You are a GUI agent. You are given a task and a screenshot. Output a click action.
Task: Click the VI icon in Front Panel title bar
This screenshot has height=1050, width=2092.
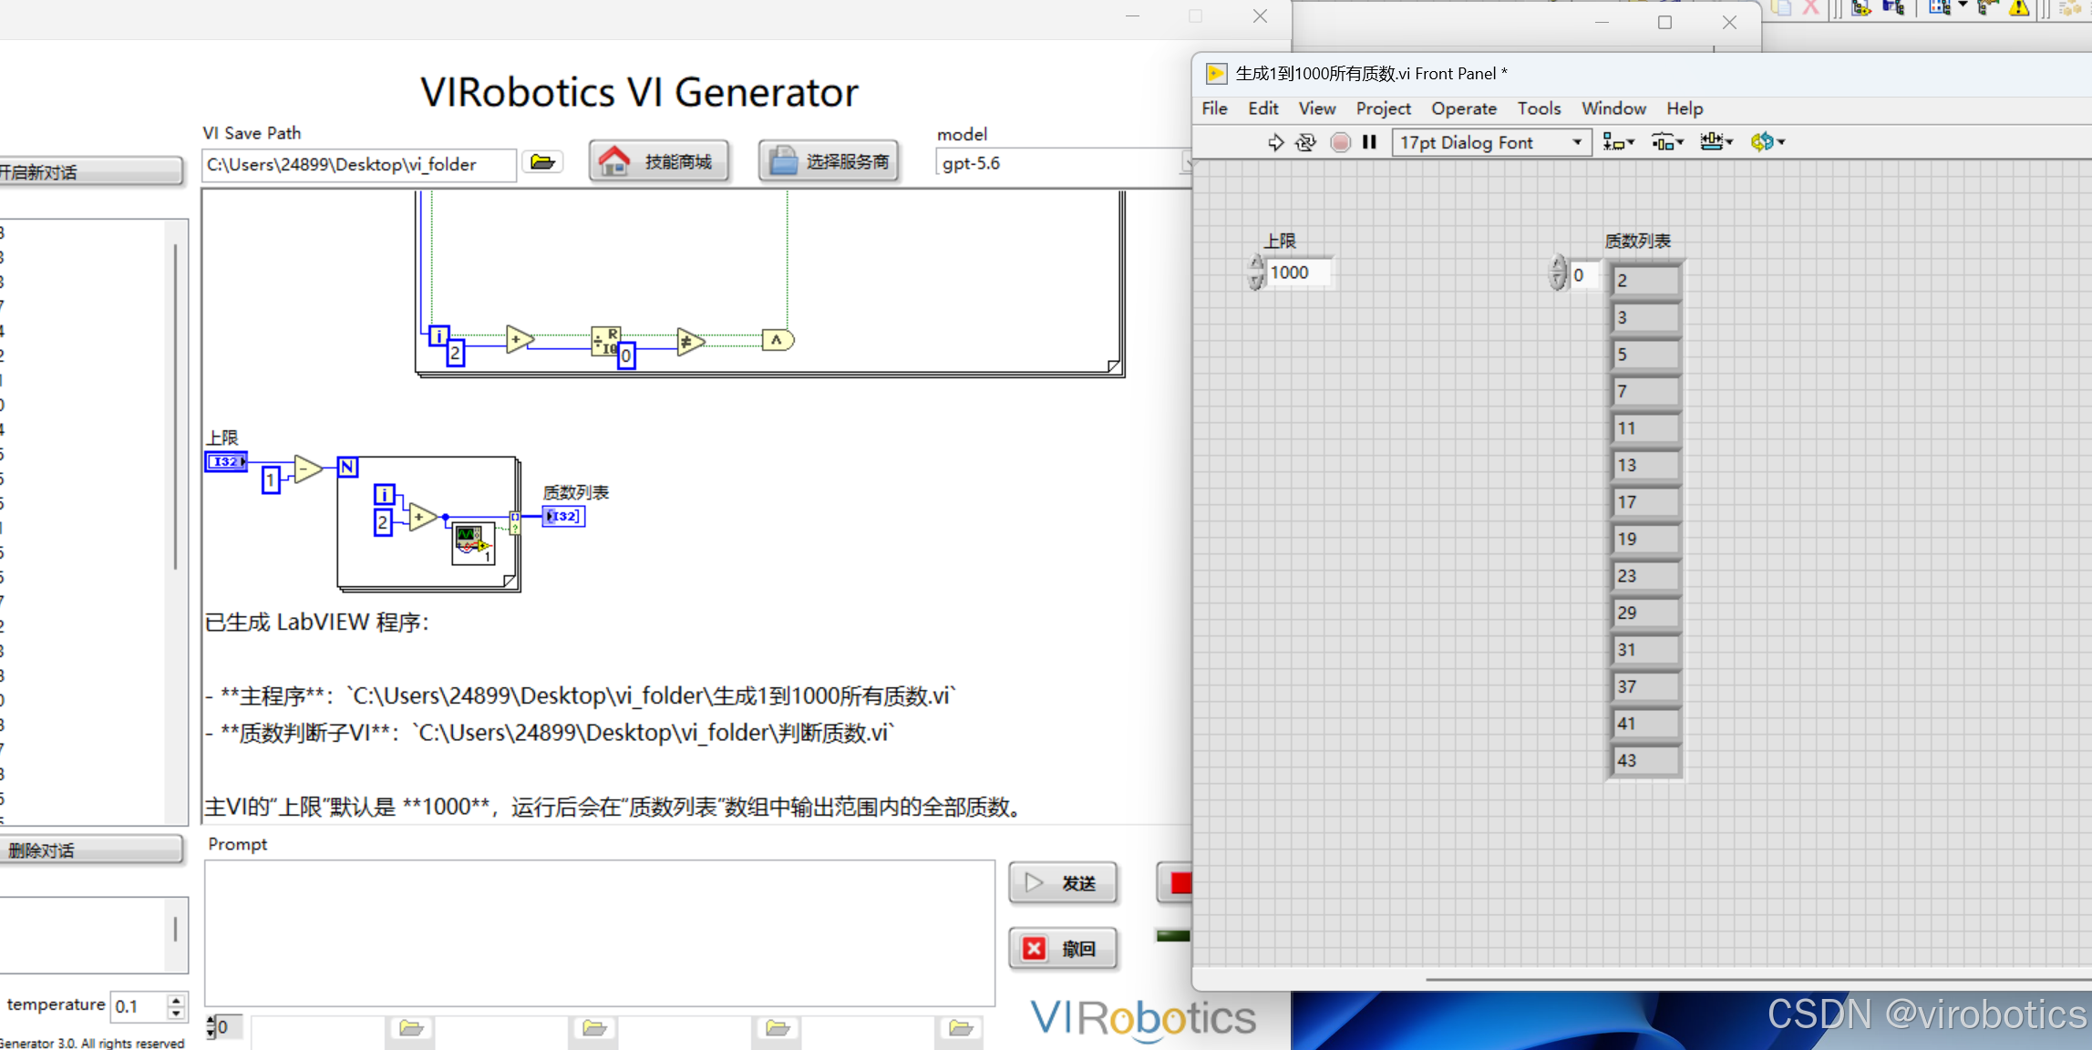click(x=1215, y=73)
